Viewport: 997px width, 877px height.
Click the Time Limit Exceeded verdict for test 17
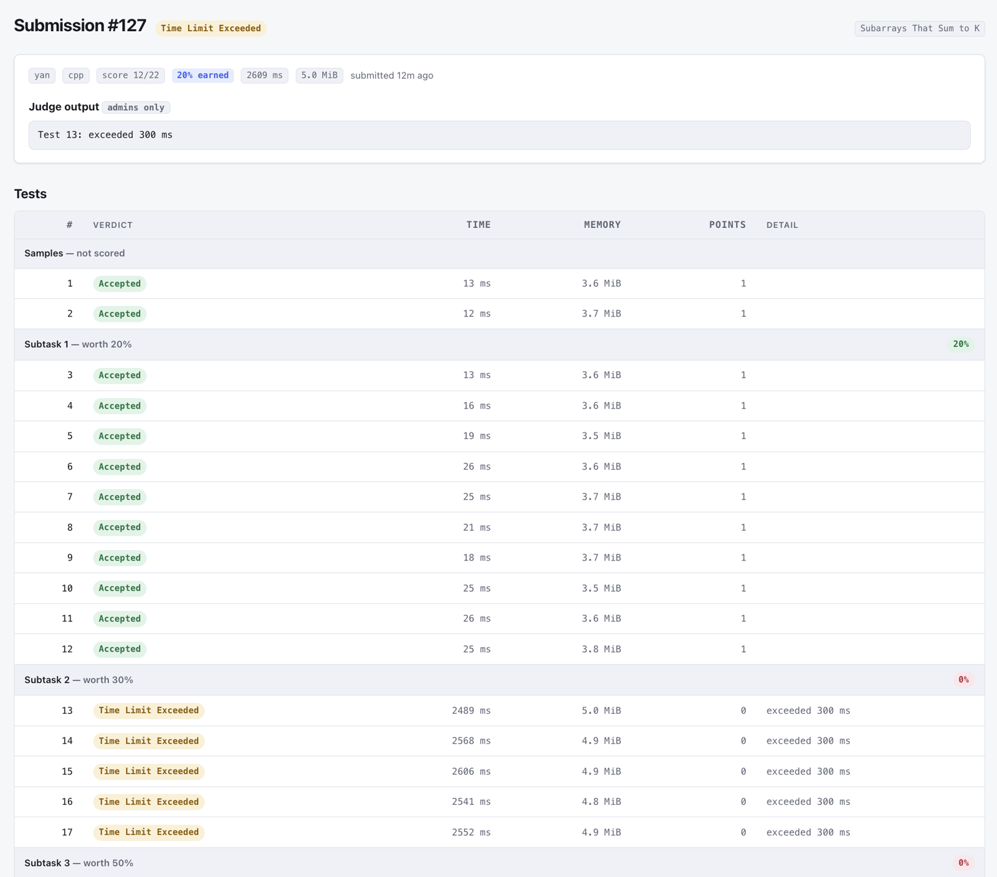[x=149, y=832]
